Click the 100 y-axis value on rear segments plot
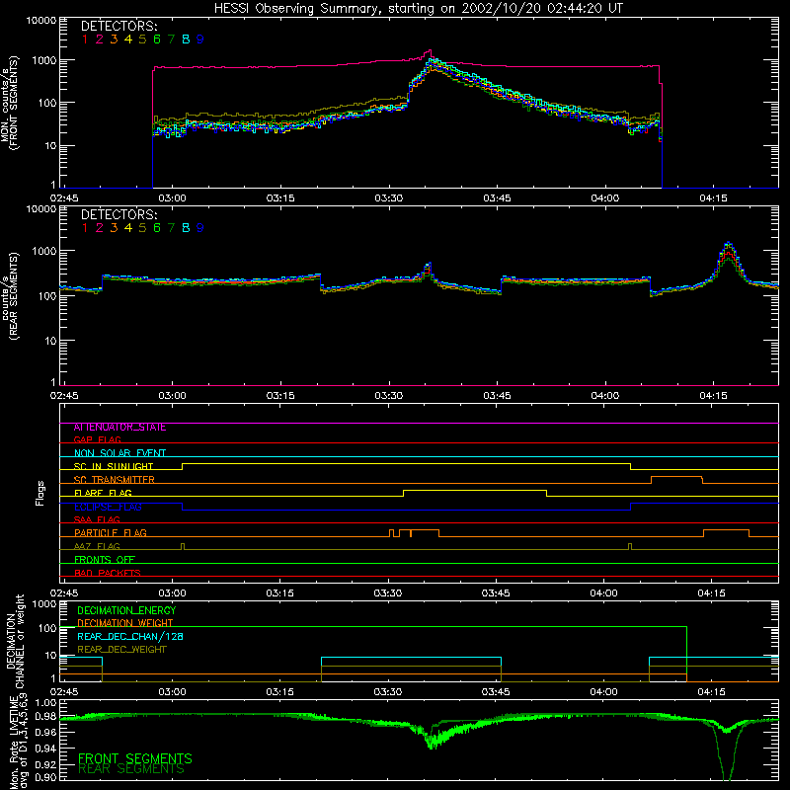Screen dimensions: 790x790 click(47, 296)
